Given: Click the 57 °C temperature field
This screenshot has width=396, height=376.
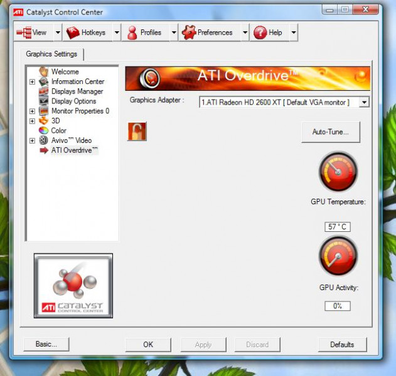Looking at the screenshot, I should pos(338,227).
